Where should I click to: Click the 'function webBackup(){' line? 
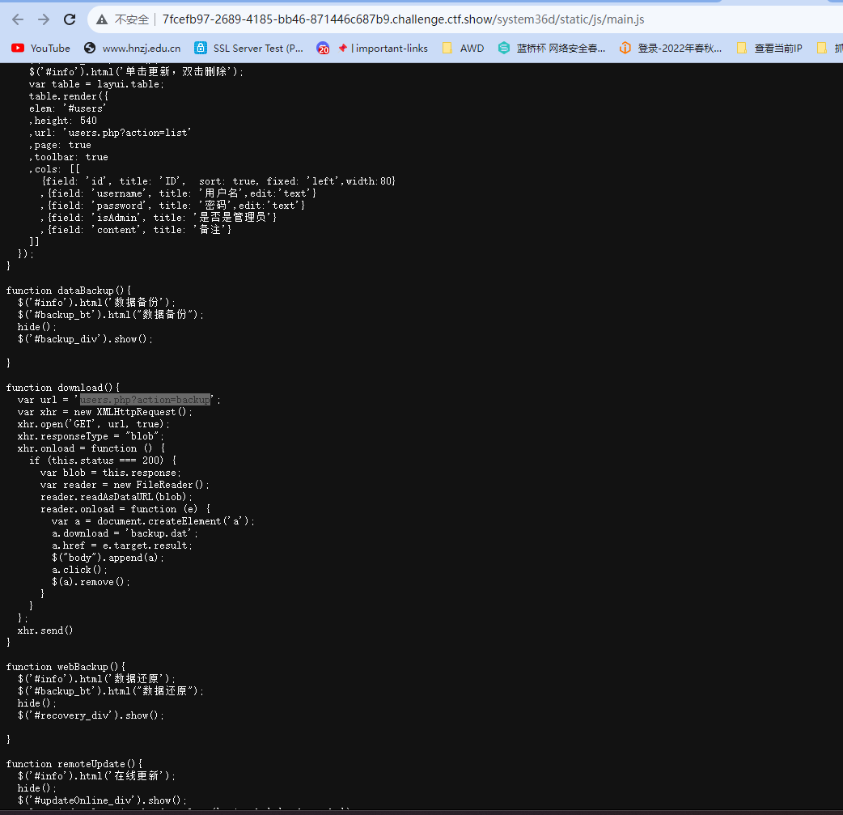66,667
